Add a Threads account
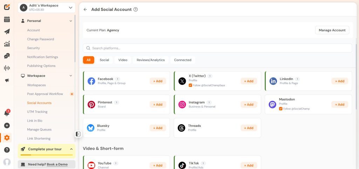This screenshot has width=359, height=169. click(x=249, y=128)
